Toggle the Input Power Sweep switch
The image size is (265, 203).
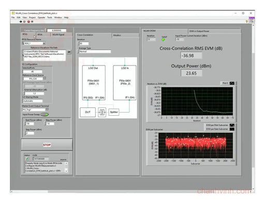45,114
